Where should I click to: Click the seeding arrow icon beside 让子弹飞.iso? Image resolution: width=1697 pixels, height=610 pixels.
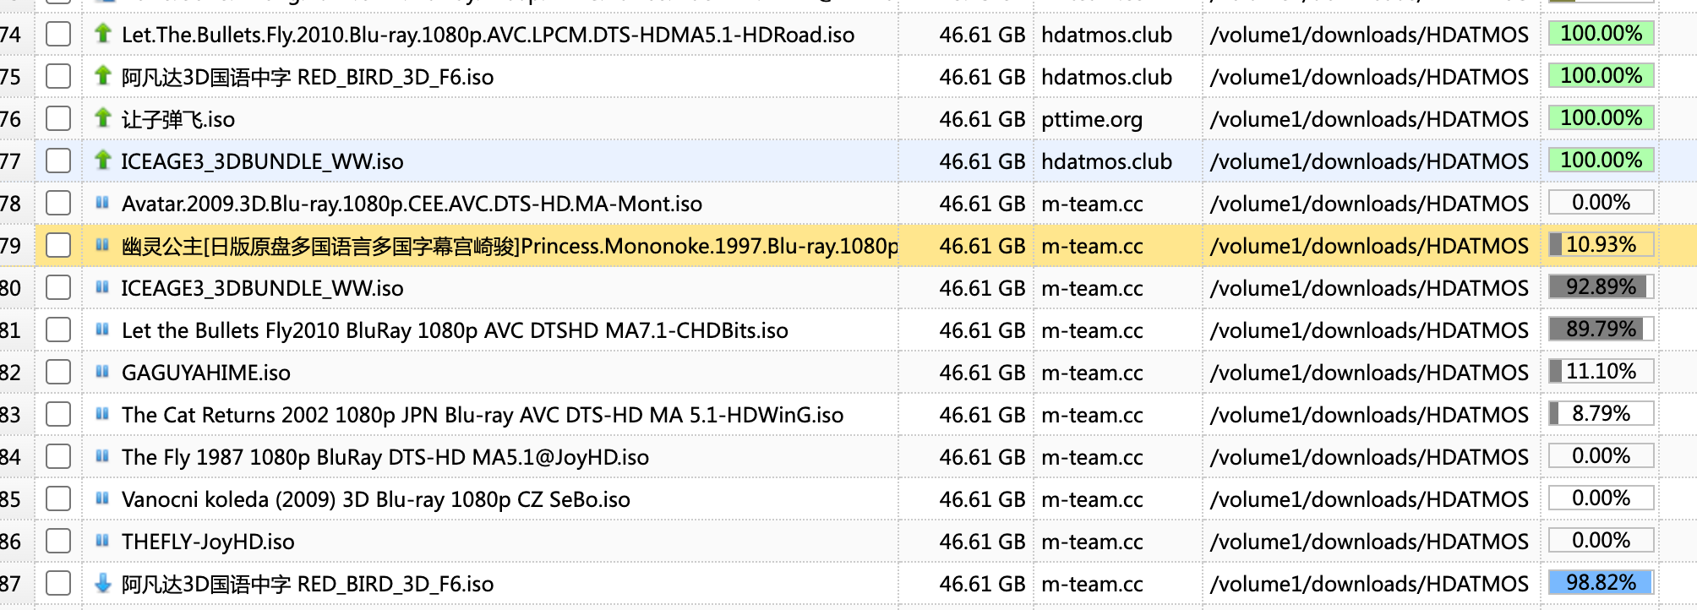(103, 118)
